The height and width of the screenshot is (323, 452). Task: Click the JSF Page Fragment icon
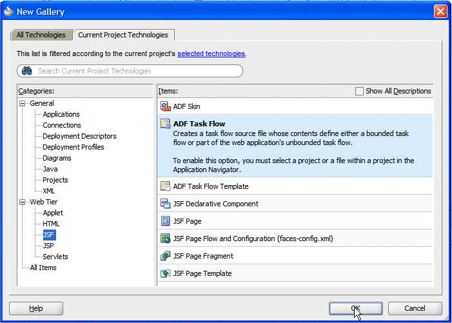tap(165, 256)
